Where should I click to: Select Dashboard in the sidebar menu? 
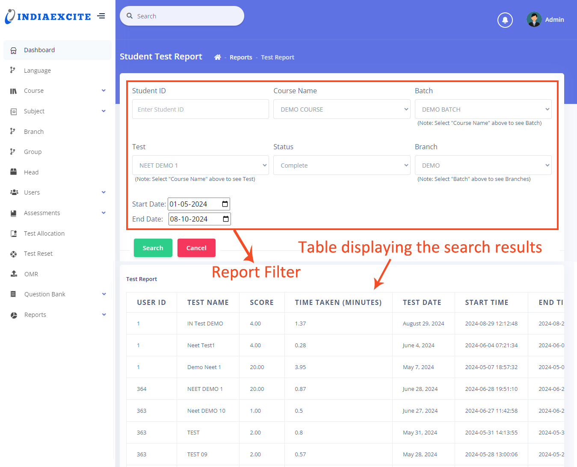[39, 50]
